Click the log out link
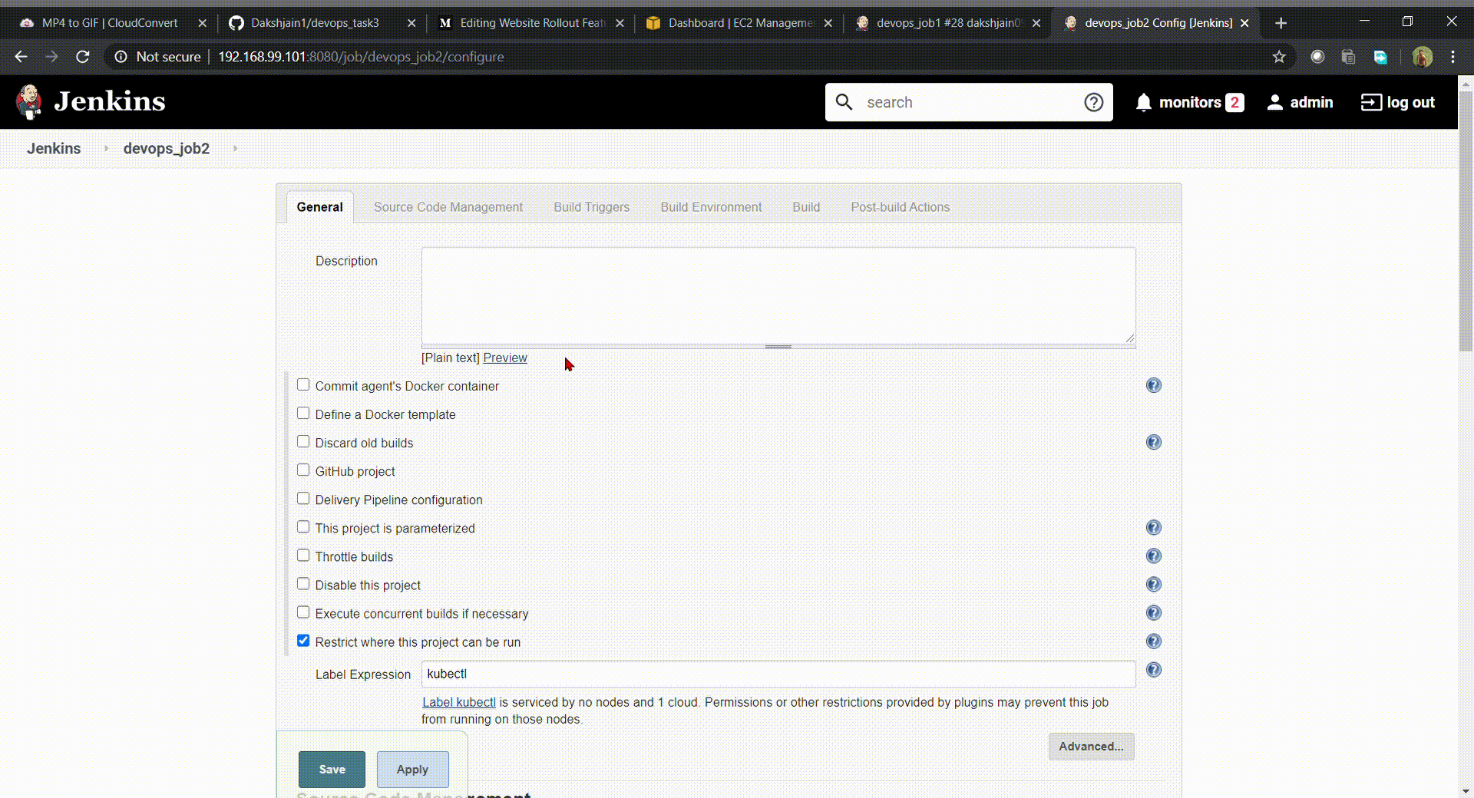The height and width of the screenshot is (798, 1474). [1398, 102]
